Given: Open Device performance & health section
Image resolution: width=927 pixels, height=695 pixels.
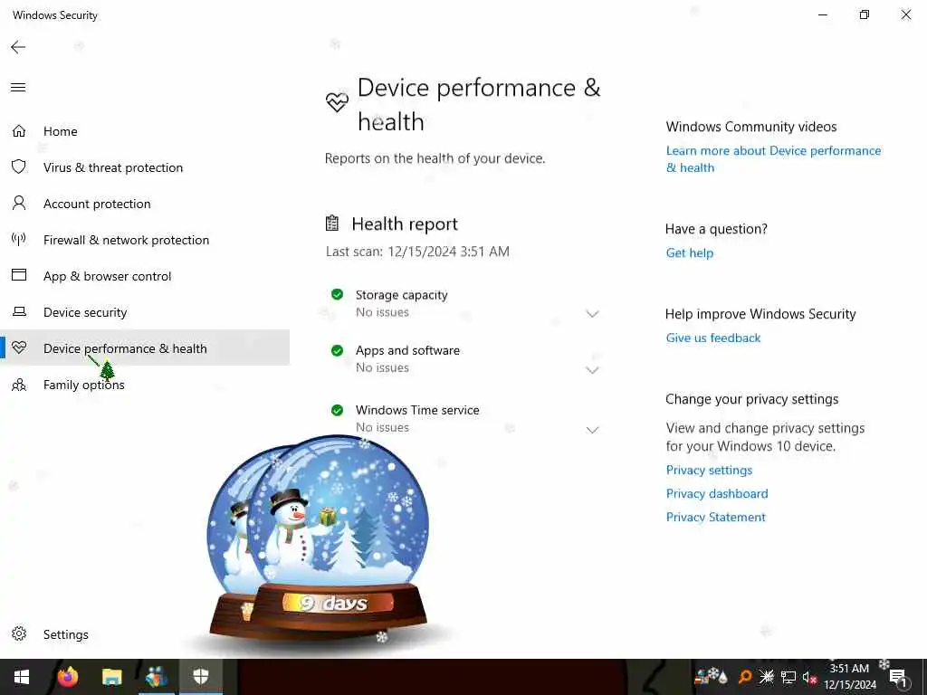Looking at the screenshot, I should 145,348.
